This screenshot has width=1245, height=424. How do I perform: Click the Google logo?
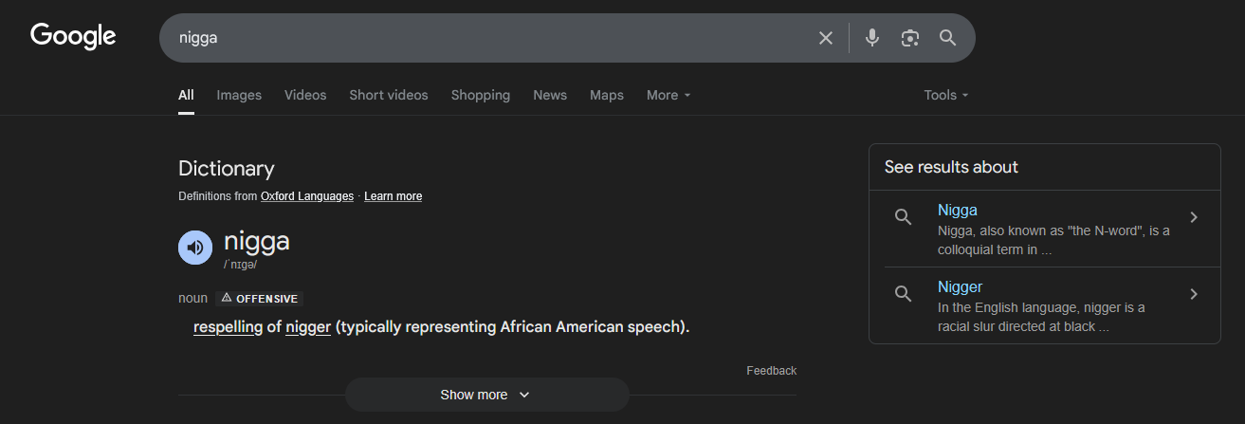coord(73,37)
